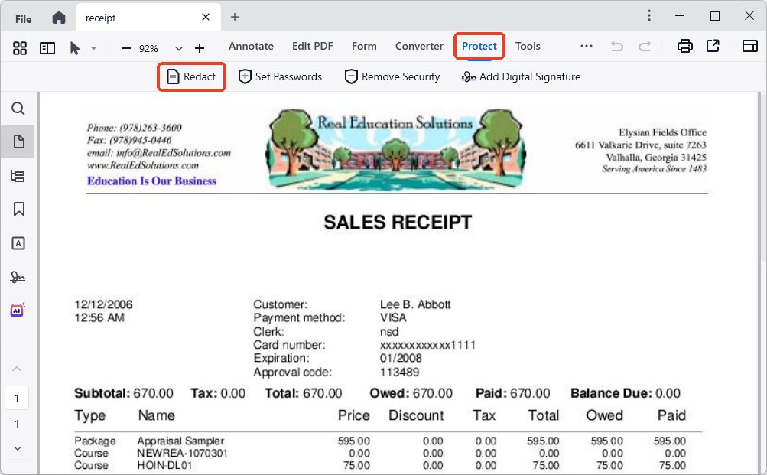Open the Converter tab

pyautogui.click(x=419, y=46)
